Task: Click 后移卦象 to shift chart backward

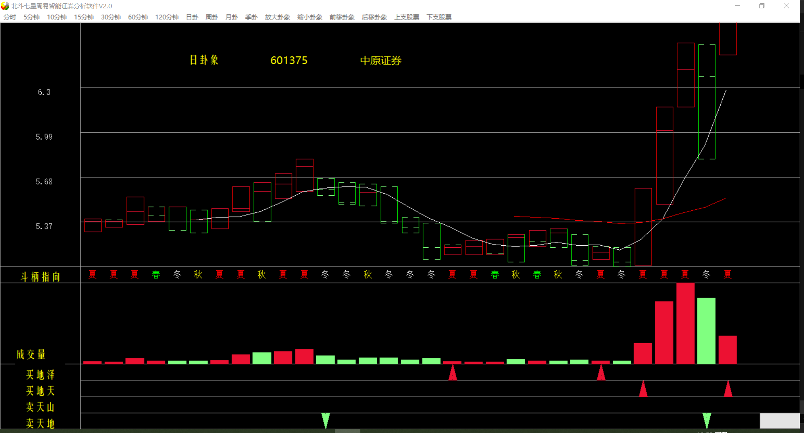Action: click(x=374, y=17)
